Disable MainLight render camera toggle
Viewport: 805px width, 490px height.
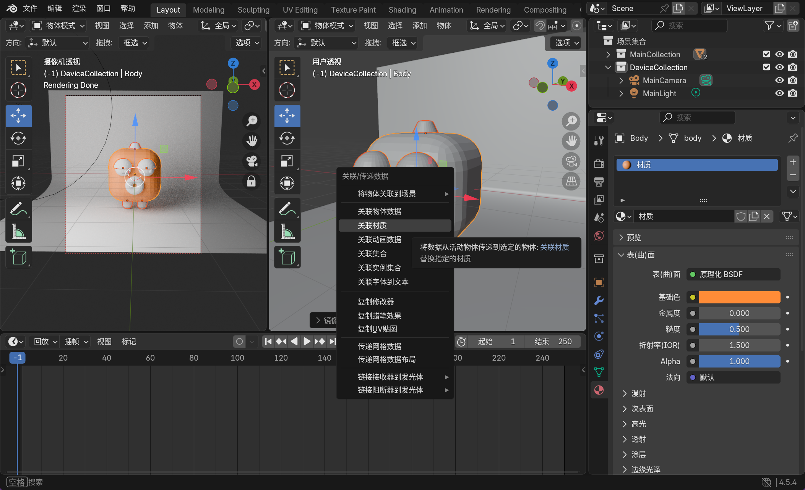pyautogui.click(x=793, y=93)
